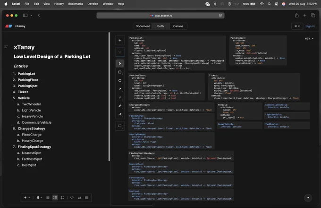Click the Entities heading
The image size is (321, 208).
[x=21, y=66]
